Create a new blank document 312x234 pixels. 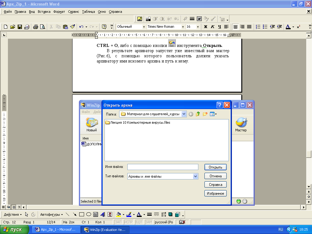tap(5, 27)
